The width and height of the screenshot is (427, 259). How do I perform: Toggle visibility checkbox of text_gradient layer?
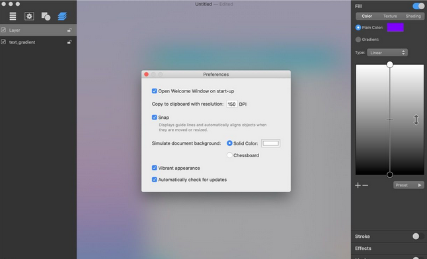click(3, 42)
